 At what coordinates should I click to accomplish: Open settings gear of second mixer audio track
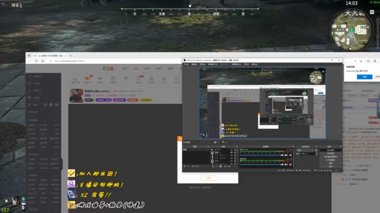point(290,164)
